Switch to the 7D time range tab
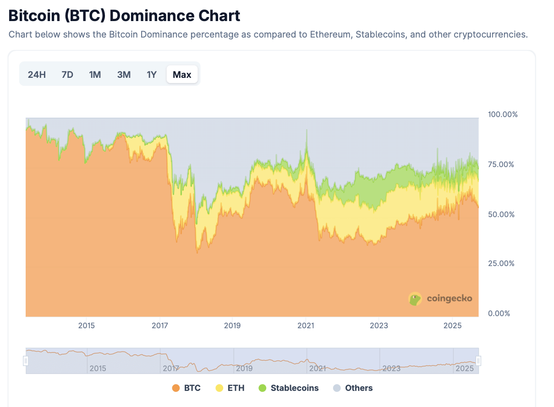554x407 pixels. tap(67, 74)
